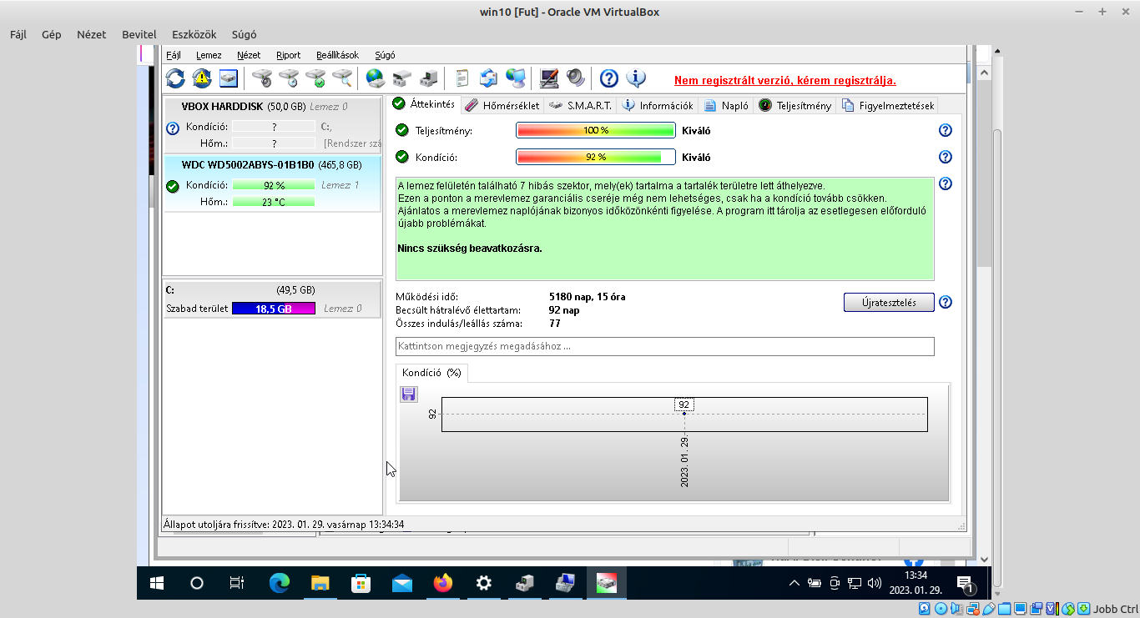
Task: Switch to the Hőmérséklet tab
Action: [502, 105]
